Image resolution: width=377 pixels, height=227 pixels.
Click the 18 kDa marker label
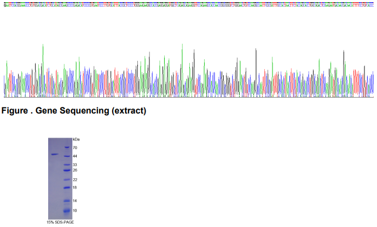[x=75, y=188]
